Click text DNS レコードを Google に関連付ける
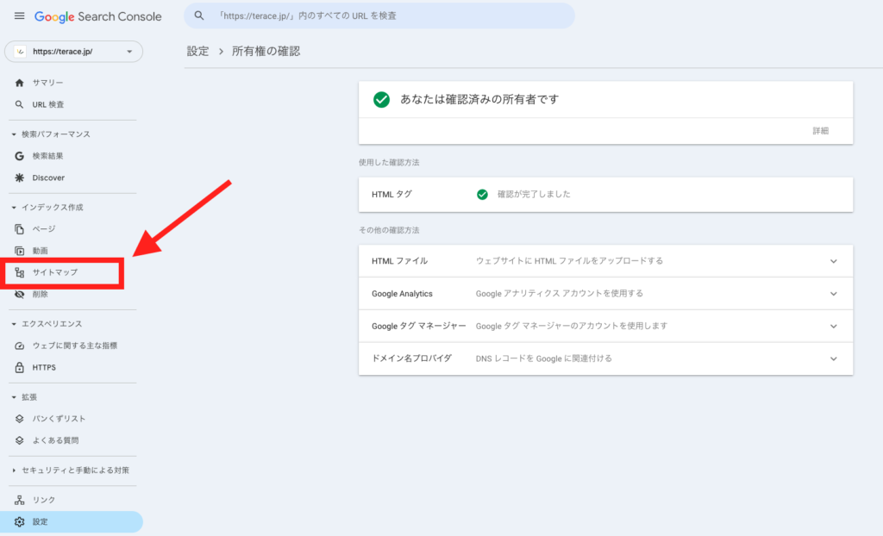The width and height of the screenshot is (883, 536). point(544,358)
